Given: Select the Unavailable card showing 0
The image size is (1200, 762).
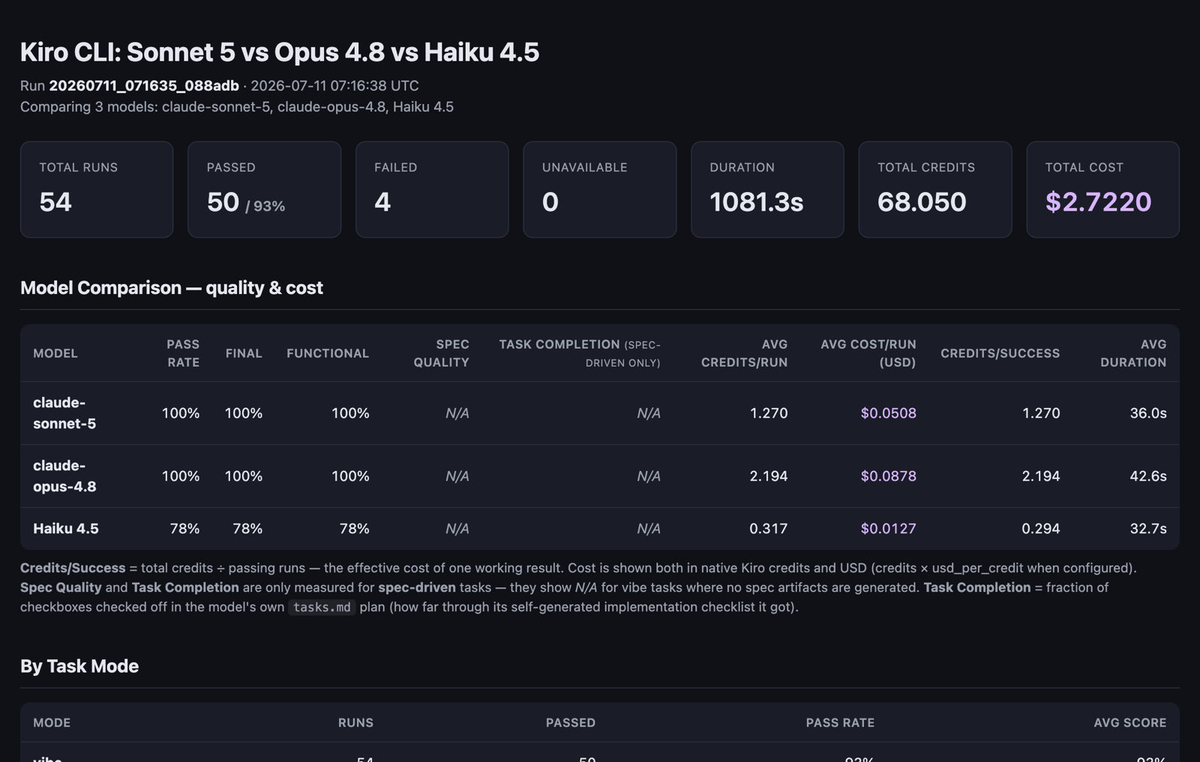Looking at the screenshot, I should click(600, 190).
